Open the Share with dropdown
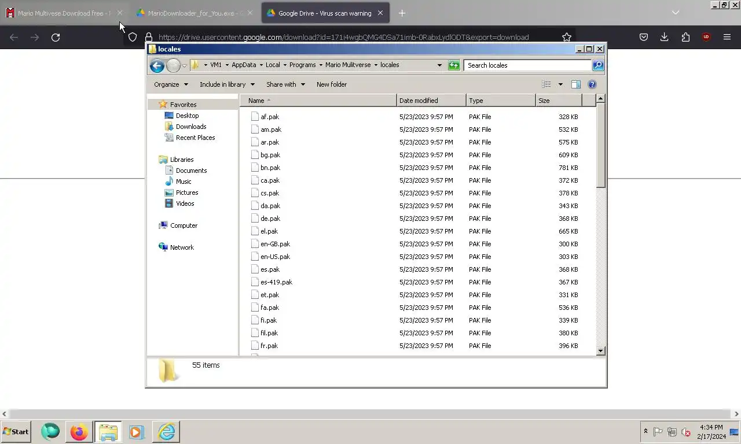The image size is (741, 444). click(285, 84)
